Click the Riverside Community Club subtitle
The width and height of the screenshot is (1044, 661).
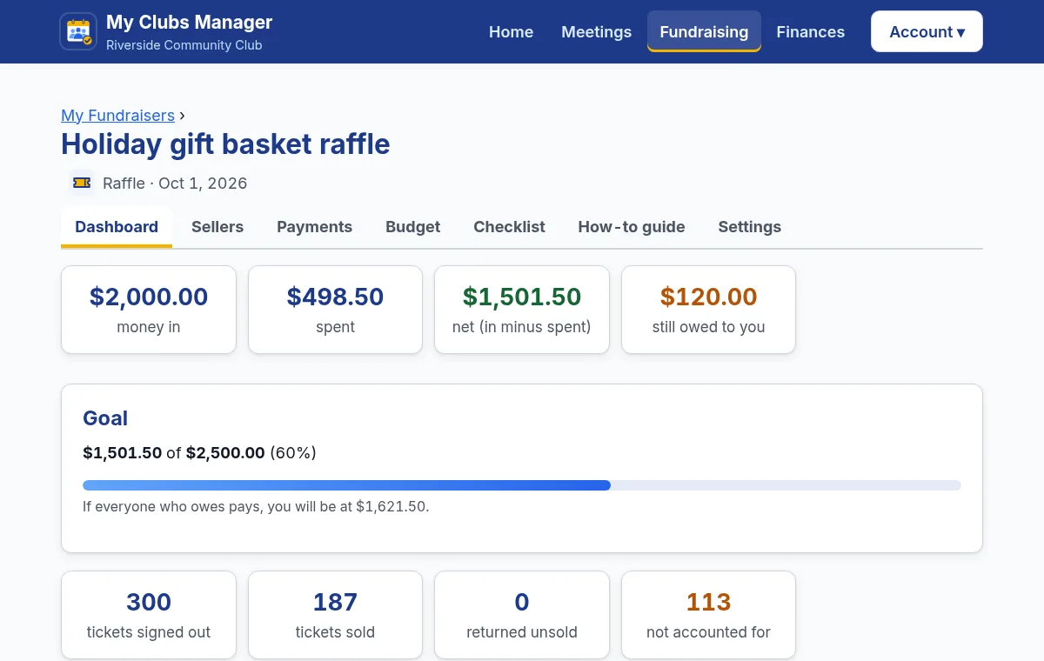click(x=184, y=45)
